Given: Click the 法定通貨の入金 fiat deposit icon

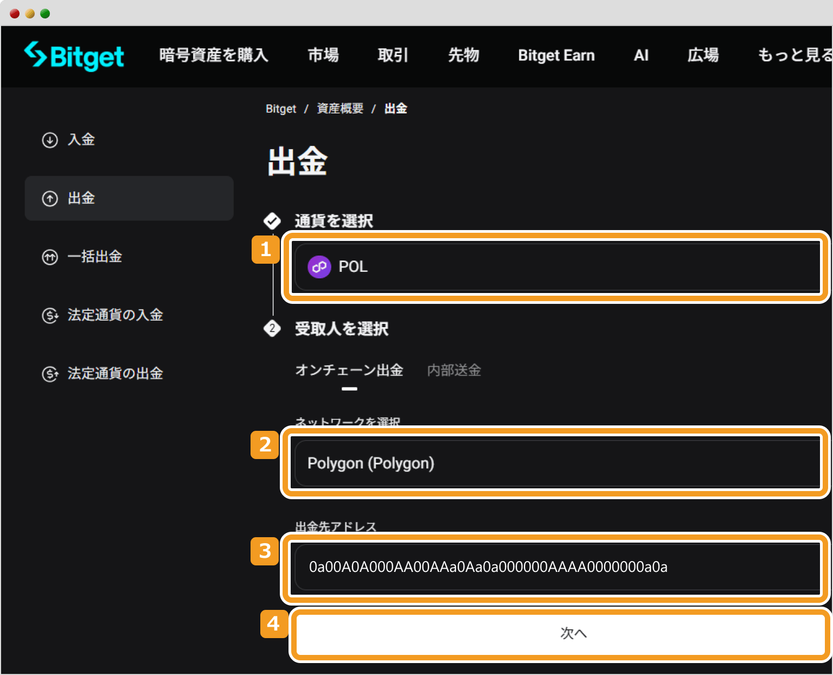Looking at the screenshot, I should (50, 315).
